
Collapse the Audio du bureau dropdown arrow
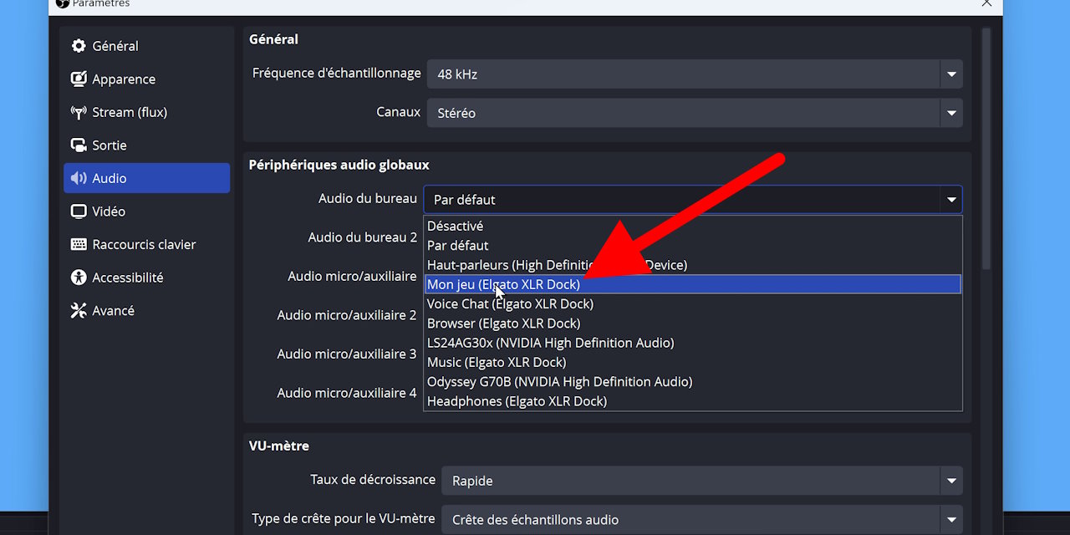(x=950, y=200)
